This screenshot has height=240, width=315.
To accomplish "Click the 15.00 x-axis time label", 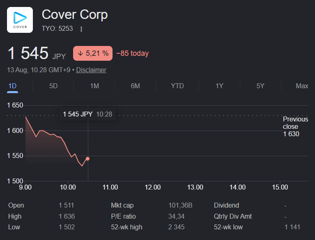I will [x=280, y=187].
